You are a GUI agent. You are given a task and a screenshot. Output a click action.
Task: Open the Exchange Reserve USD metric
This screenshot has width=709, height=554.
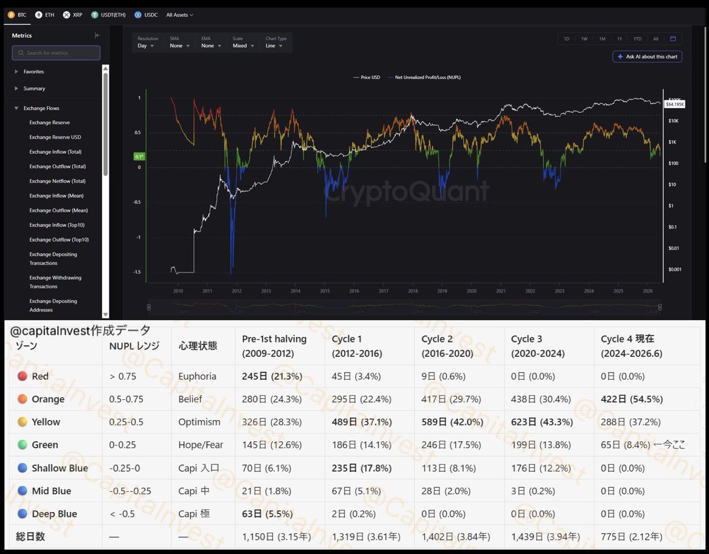(56, 137)
